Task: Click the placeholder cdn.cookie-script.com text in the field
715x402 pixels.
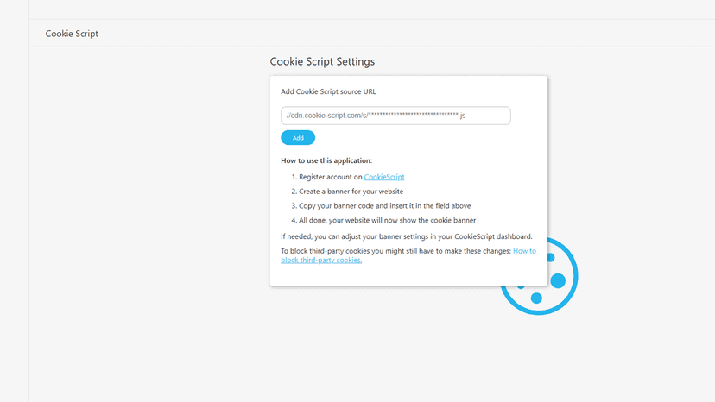Action: pyautogui.click(x=376, y=116)
